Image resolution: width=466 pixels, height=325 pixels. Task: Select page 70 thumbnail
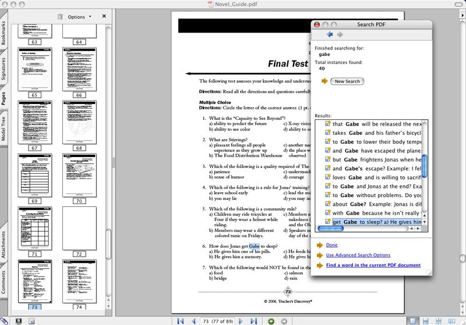pos(79,178)
